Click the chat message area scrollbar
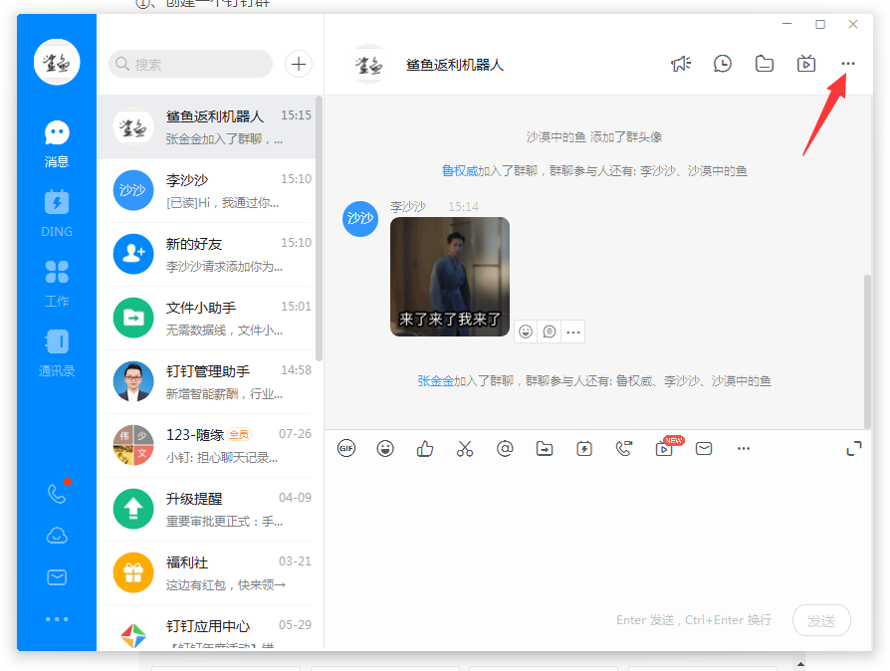 tap(867, 352)
